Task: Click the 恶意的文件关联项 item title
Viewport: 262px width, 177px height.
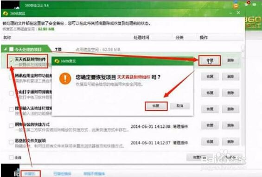Action: coord(30,140)
